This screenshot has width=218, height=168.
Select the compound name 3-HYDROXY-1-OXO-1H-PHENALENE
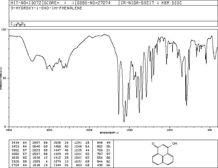point(46,8)
